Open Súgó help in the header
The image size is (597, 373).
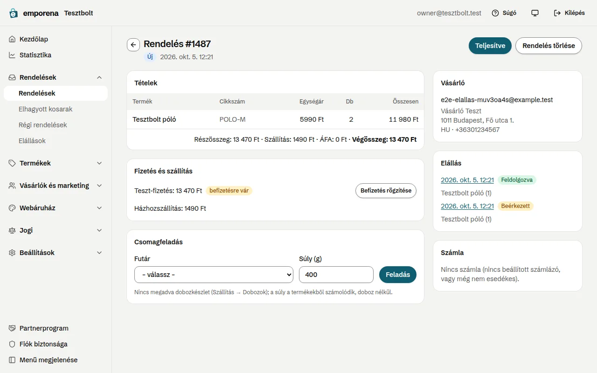pyautogui.click(x=504, y=13)
